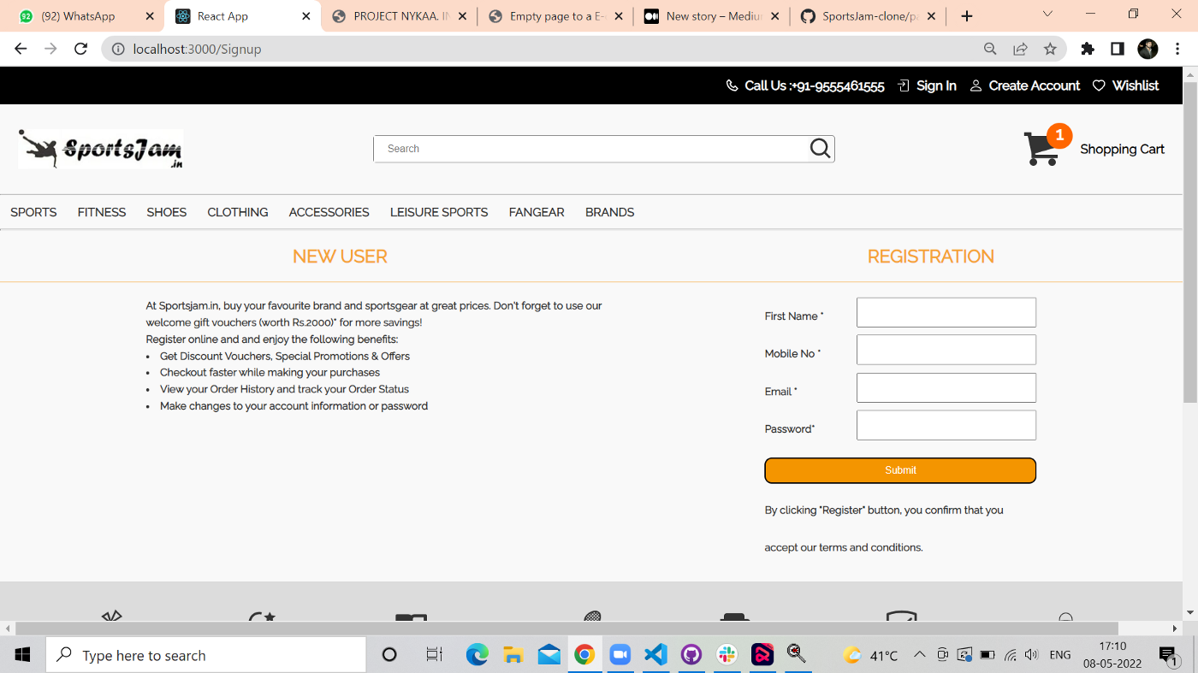
Task: Click the sign-in door icon
Action: pyautogui.click(x=903, y=86)
